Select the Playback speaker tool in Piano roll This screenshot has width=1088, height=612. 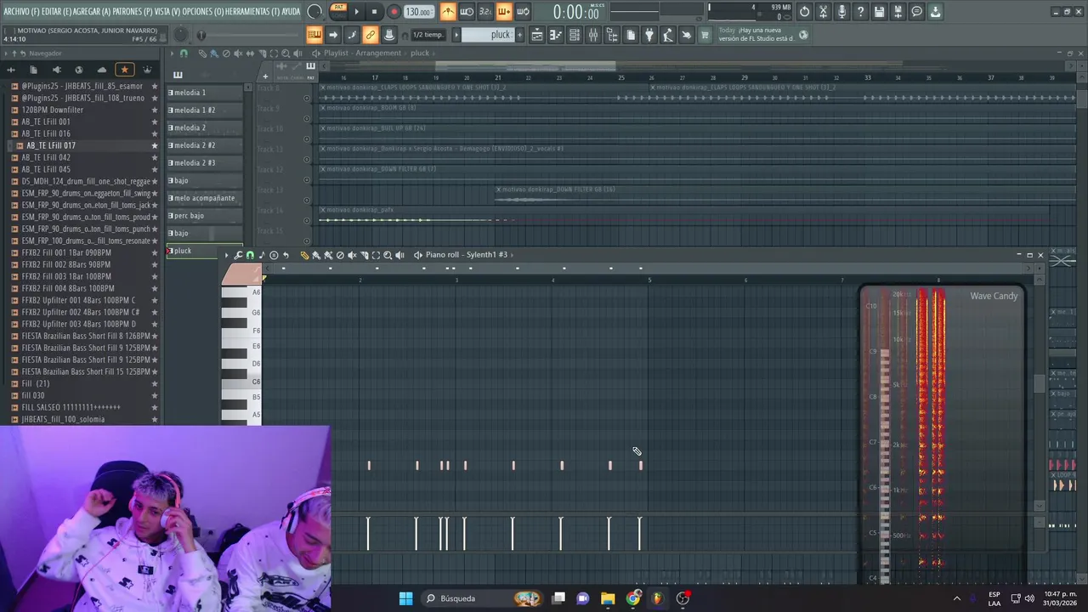tap(399, 255)
